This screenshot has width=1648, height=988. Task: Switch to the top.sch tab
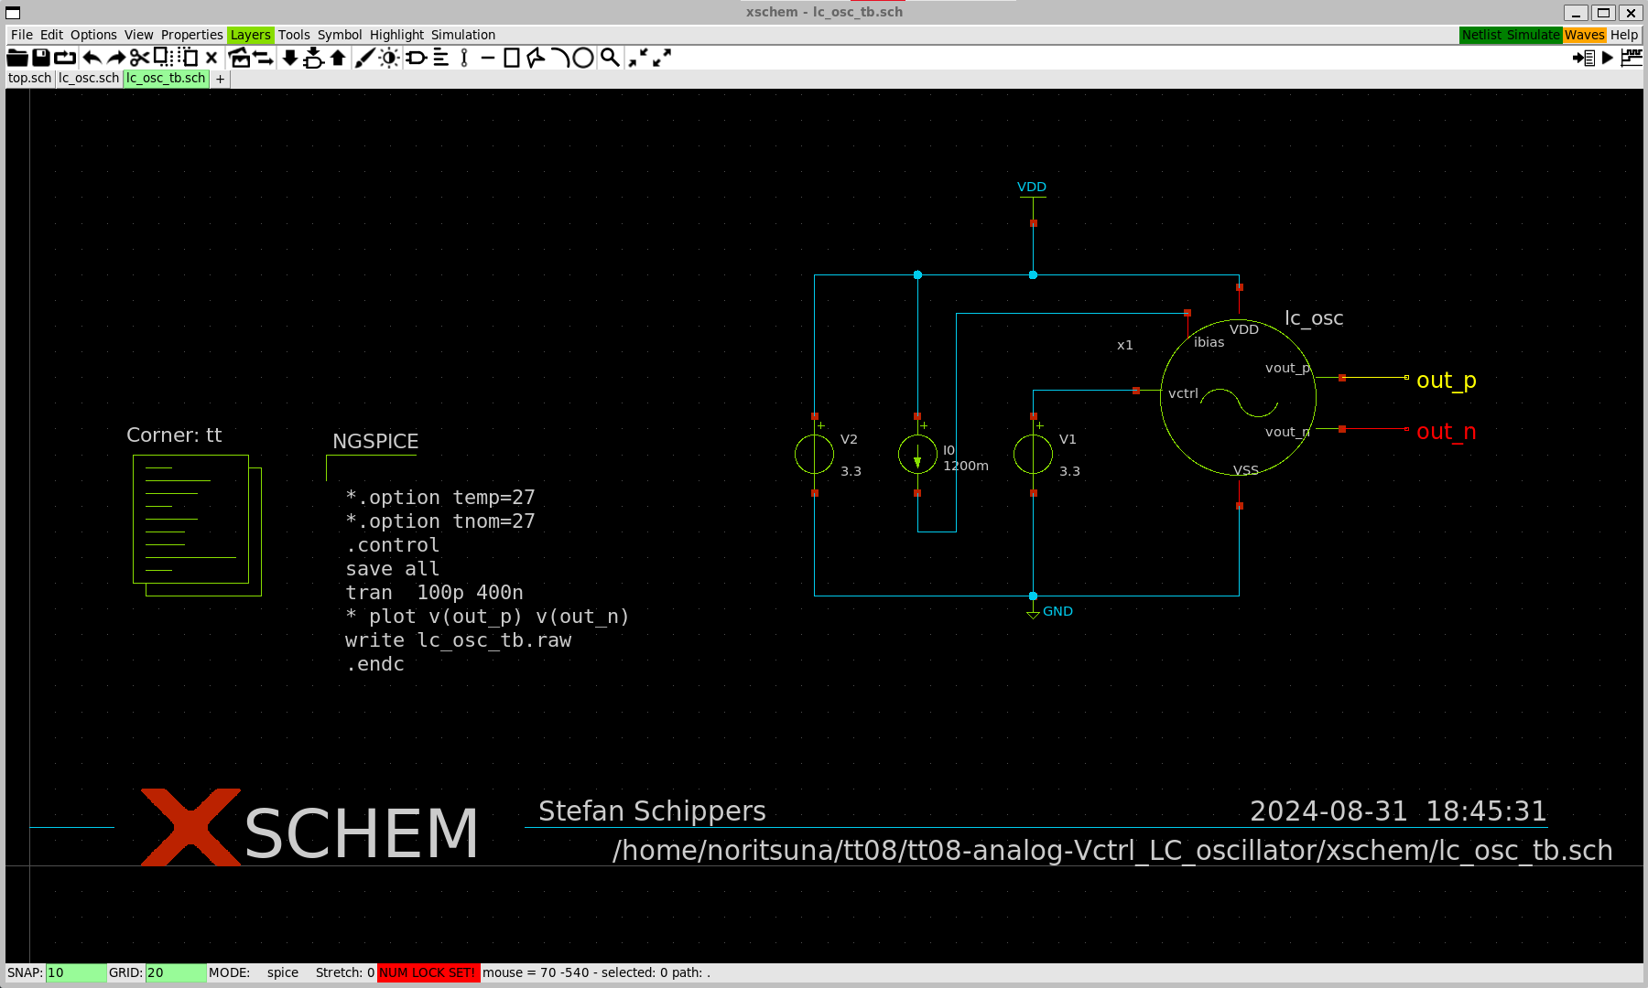click(x=28, y=78)
